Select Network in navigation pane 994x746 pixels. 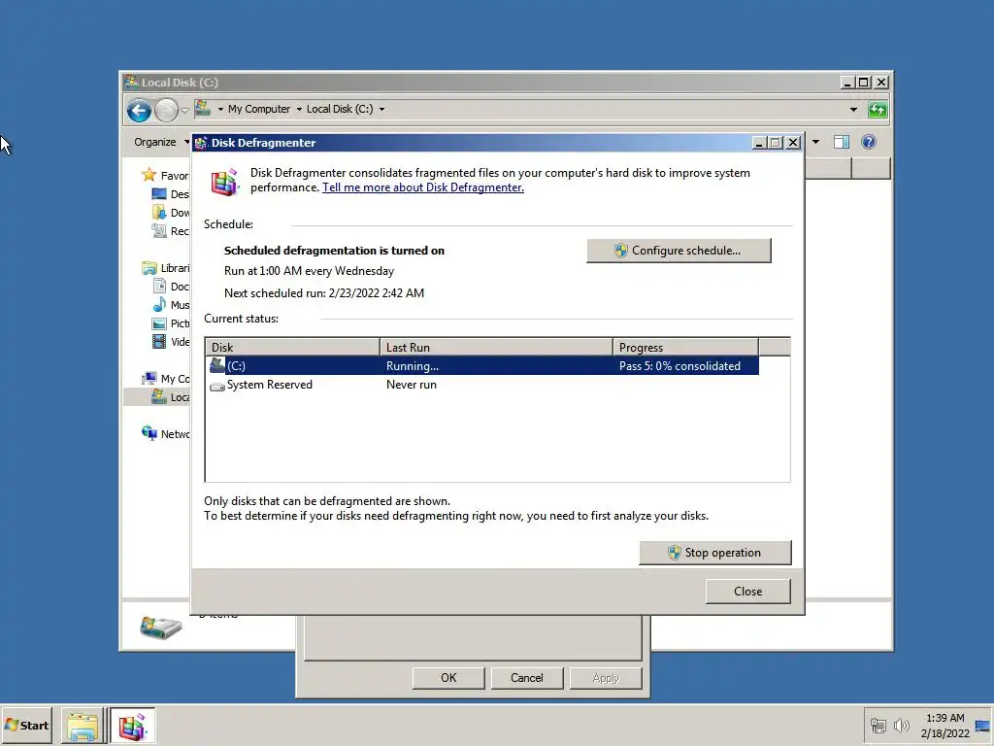point(165,434)
